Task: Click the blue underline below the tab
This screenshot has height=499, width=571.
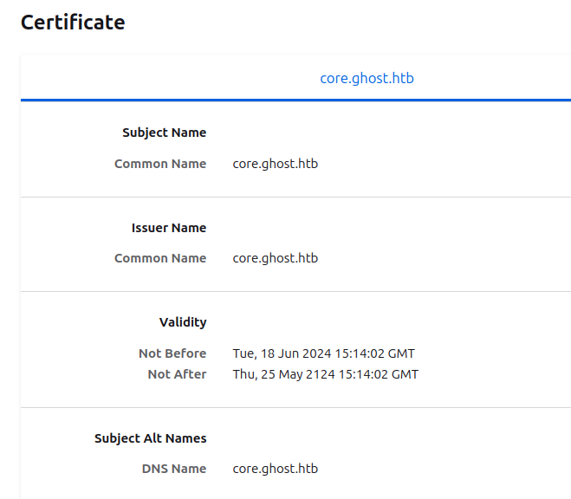Action: 295,100
